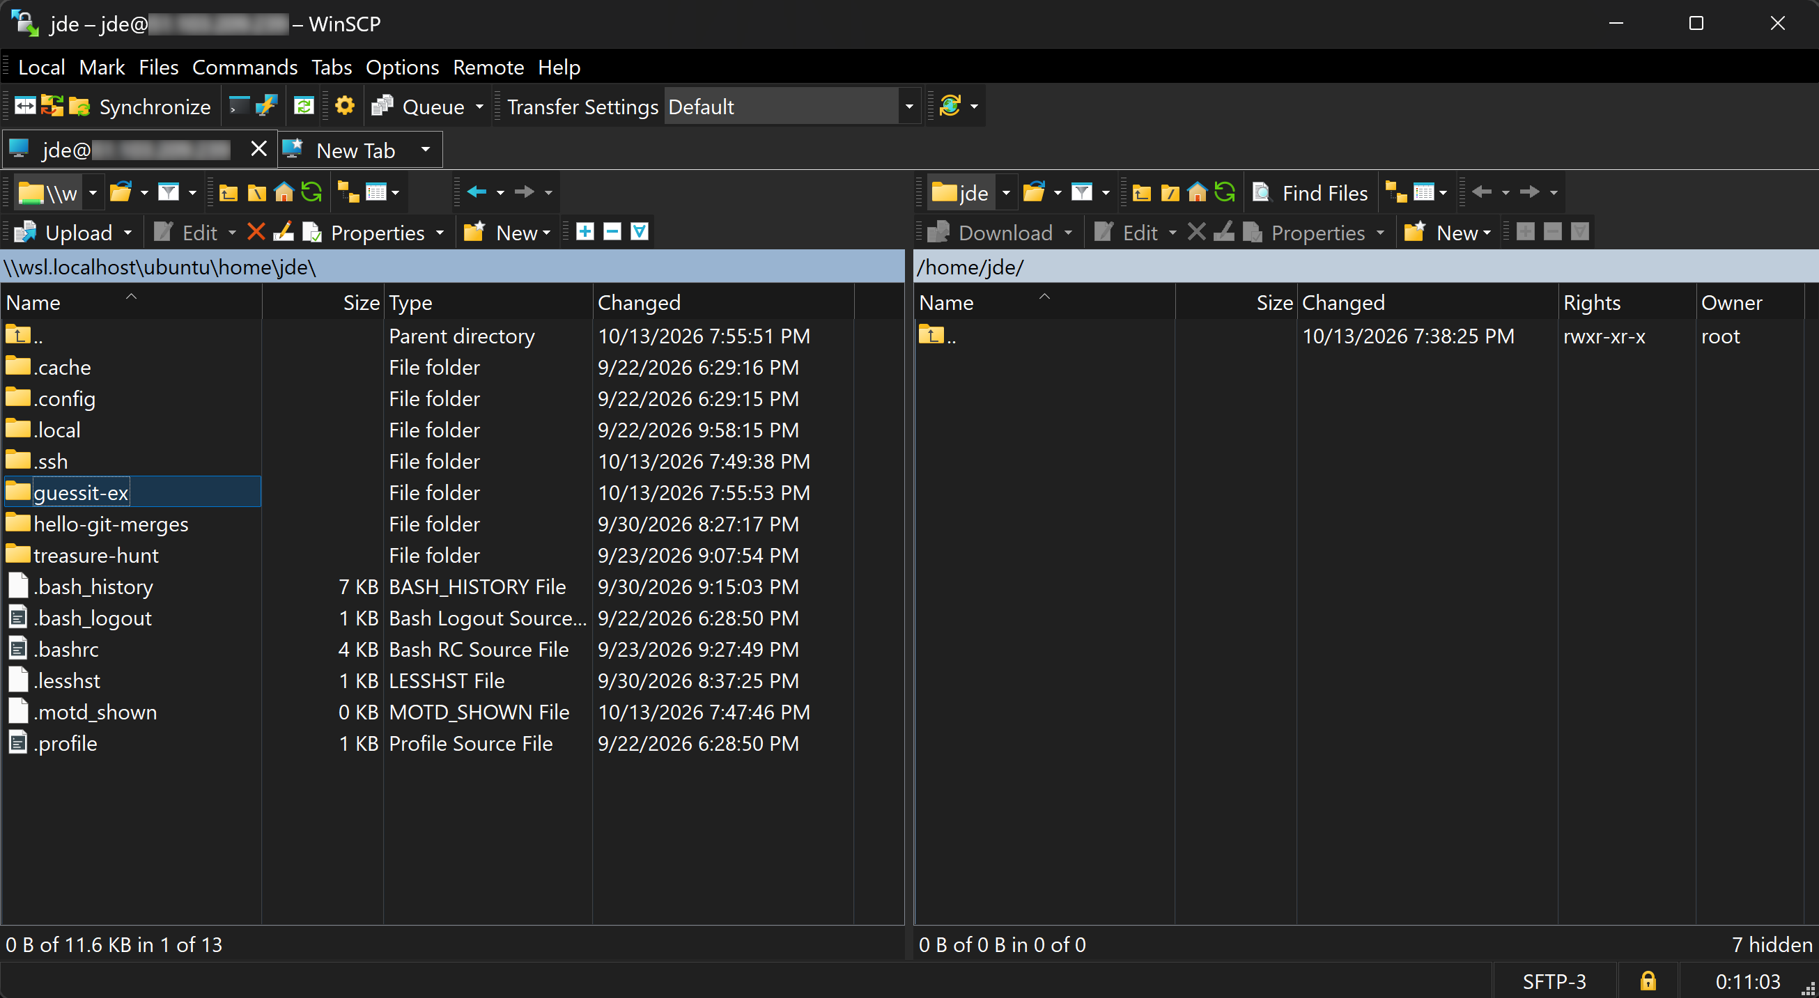
Task: Invert local selection icon
Action: 640,231
